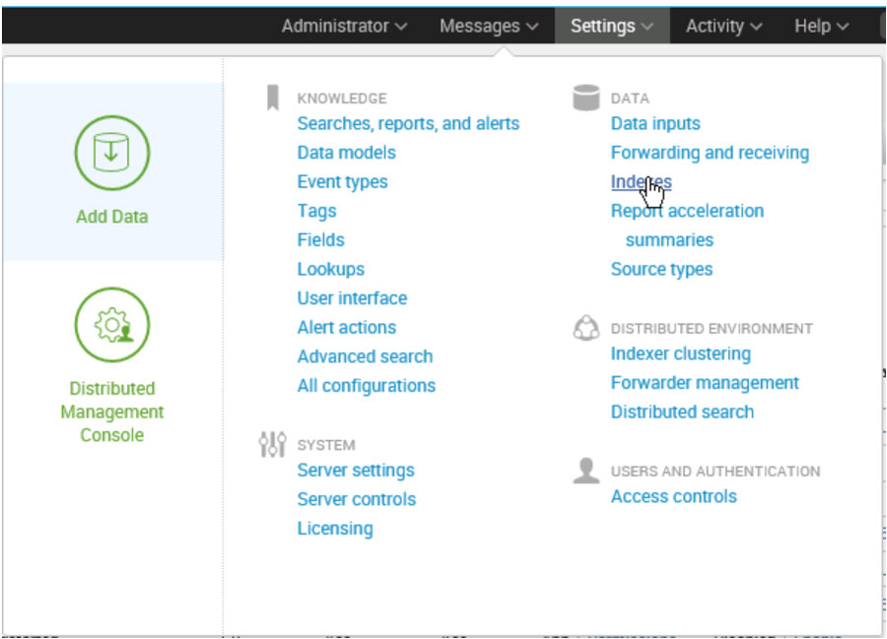Go to Searches, reports, and alerts
887x639 pixels.
pos(408,124)
